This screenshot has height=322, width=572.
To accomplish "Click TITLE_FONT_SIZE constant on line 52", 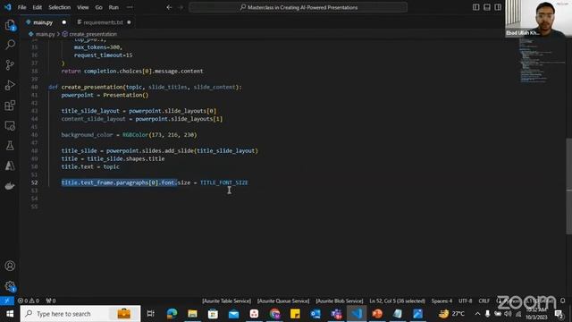I will pyautogui.click(x=223, y=182).
